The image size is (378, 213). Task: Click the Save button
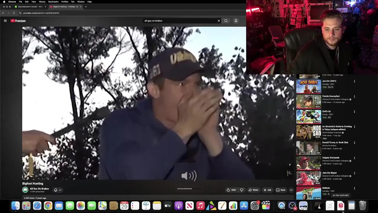(281, 190)
